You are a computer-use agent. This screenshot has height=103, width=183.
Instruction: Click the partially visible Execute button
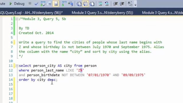(3, 4)
